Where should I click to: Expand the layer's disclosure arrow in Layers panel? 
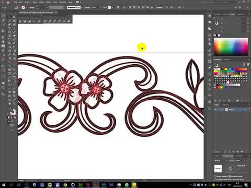click(223, 110)
